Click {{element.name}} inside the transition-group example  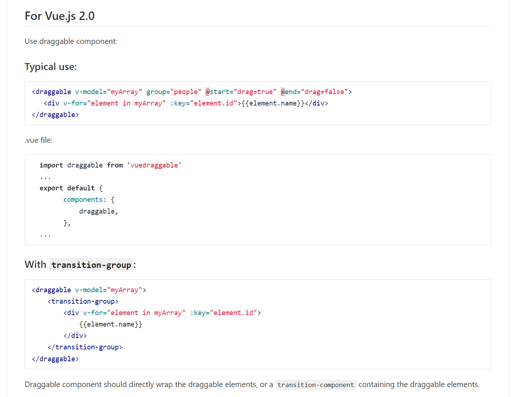tap(111, 324)
